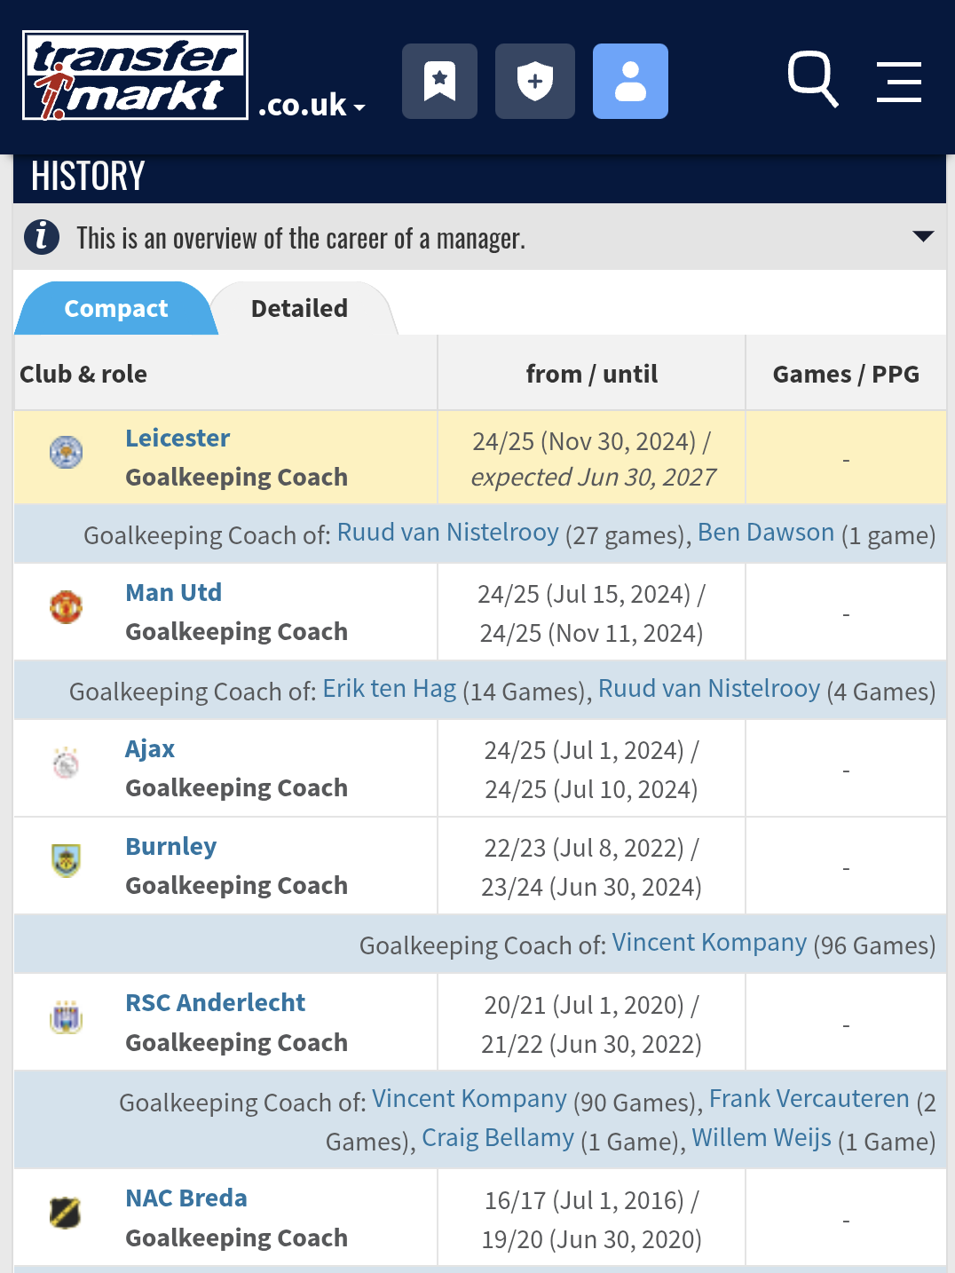Click the info icon beside overview text
Image resolution: width=955 pixels, height=1273 pixels.
pyautogui.click(x=42, y=237)
